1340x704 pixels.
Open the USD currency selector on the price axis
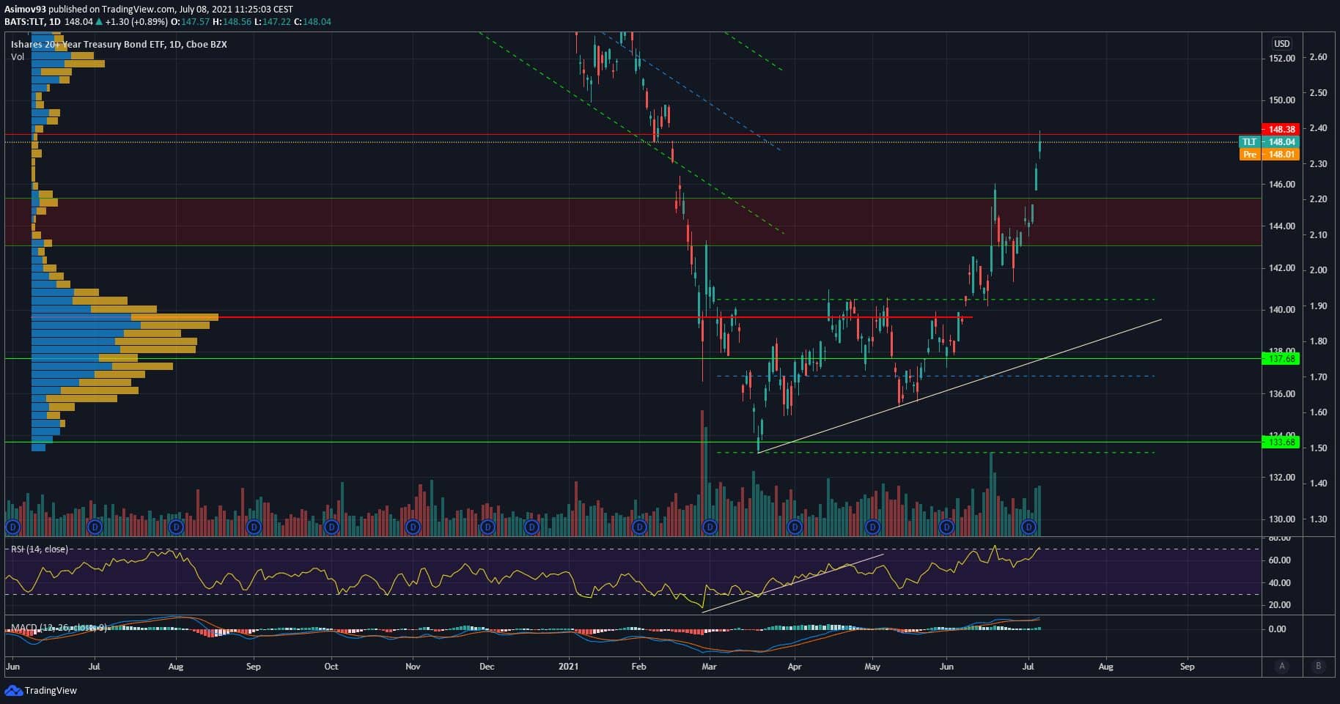pyautogui.click(x=1281, y=44)
